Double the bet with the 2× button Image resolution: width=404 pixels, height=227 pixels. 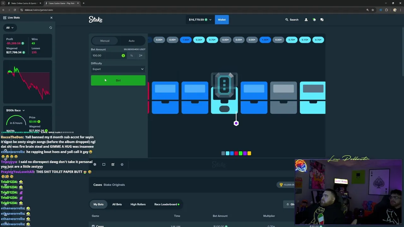coord(141,55)
